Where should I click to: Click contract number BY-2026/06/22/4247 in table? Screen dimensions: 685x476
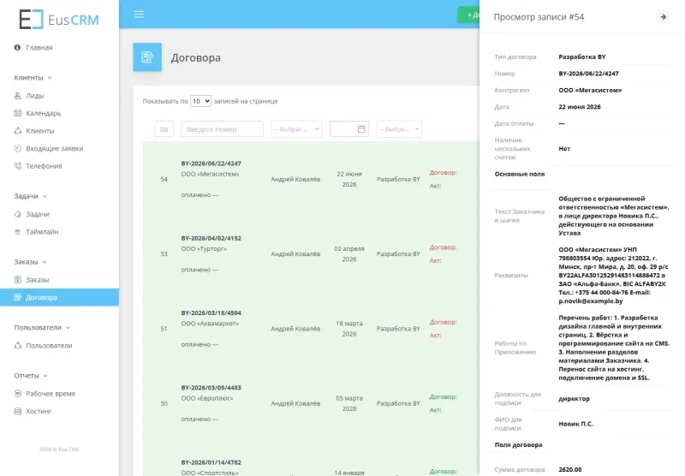coord(211,164)
